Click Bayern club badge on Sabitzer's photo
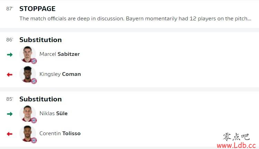Viewport: 259px width, 149px height. click(34, 61)
